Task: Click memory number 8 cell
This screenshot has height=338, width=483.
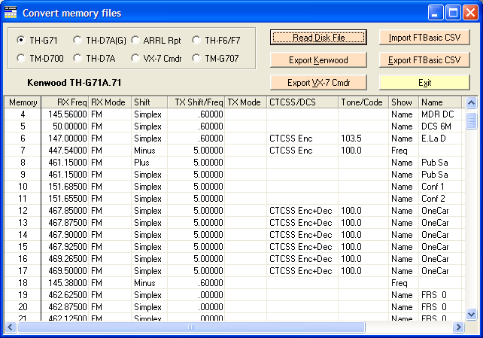Action: [23, 163]
